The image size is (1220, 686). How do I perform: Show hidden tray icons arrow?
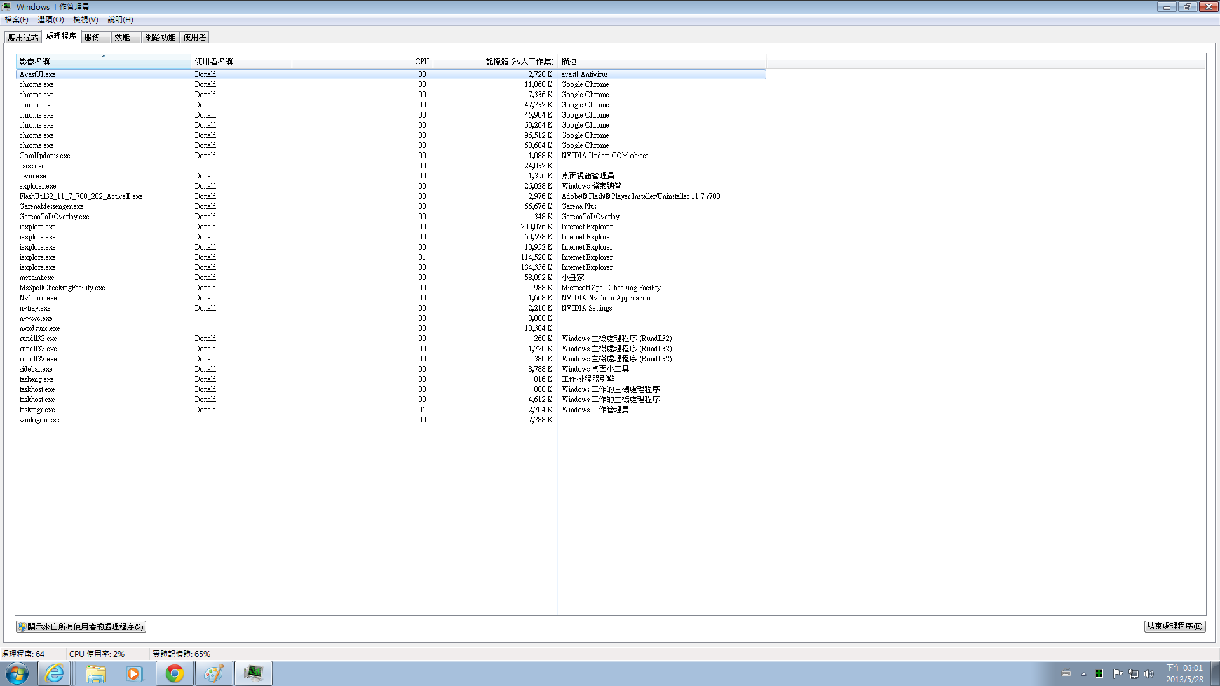(1083, 674)
